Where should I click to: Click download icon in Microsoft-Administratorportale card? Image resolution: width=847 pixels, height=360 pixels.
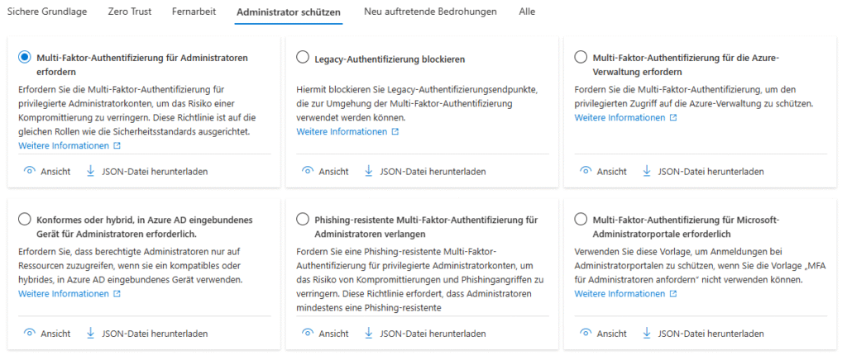(647, 334)
